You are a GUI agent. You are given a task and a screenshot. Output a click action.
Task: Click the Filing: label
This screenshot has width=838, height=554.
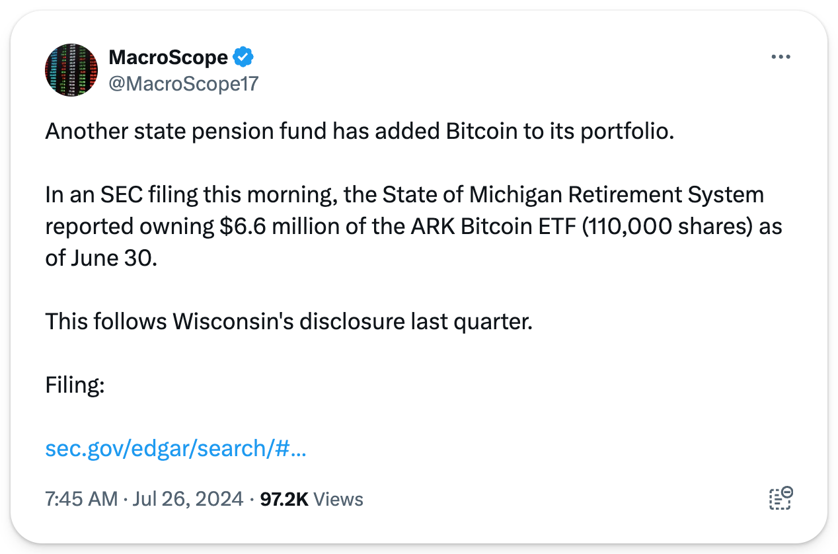(75, 385)
